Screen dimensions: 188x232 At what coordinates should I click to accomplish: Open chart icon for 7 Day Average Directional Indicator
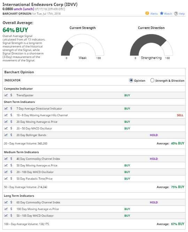point(6,108)
